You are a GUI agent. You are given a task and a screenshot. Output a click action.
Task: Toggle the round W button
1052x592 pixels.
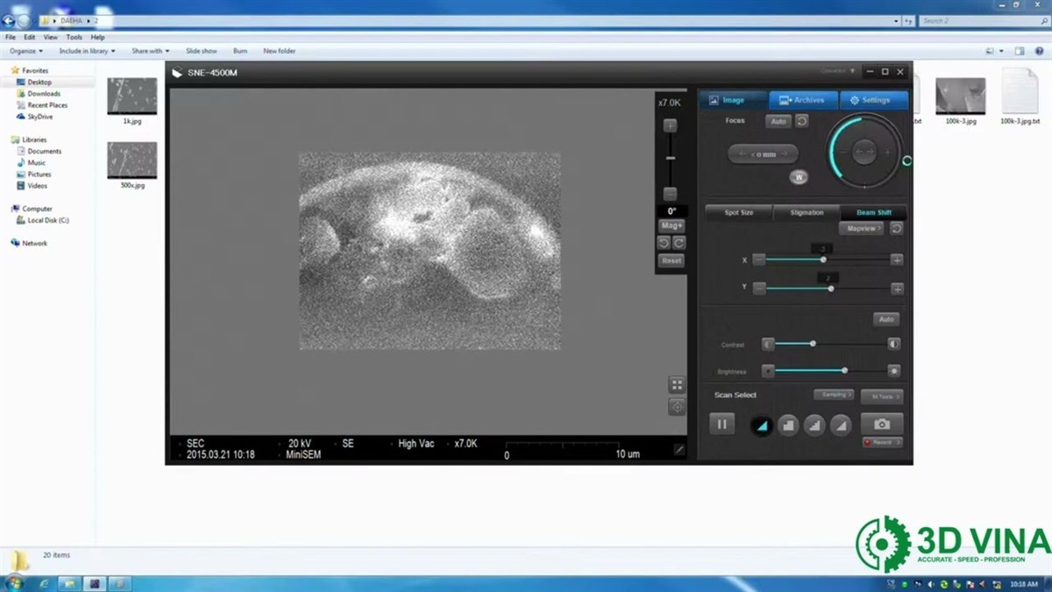[798, 177]
